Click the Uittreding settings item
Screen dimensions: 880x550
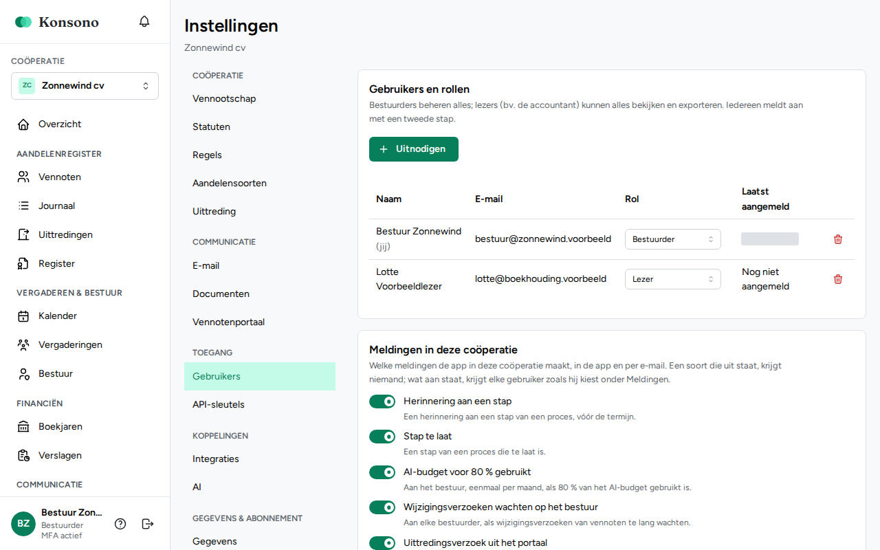(260, 212)
